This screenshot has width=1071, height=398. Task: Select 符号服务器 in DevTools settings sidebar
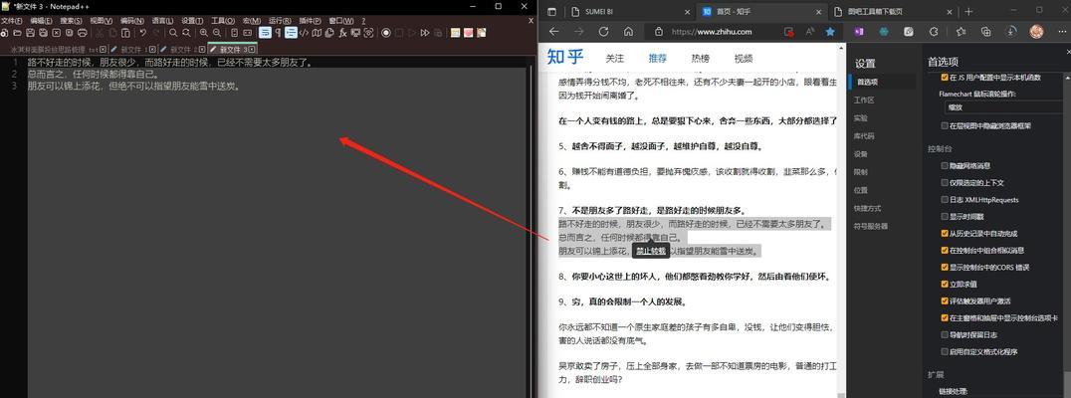tap(871, 226)
